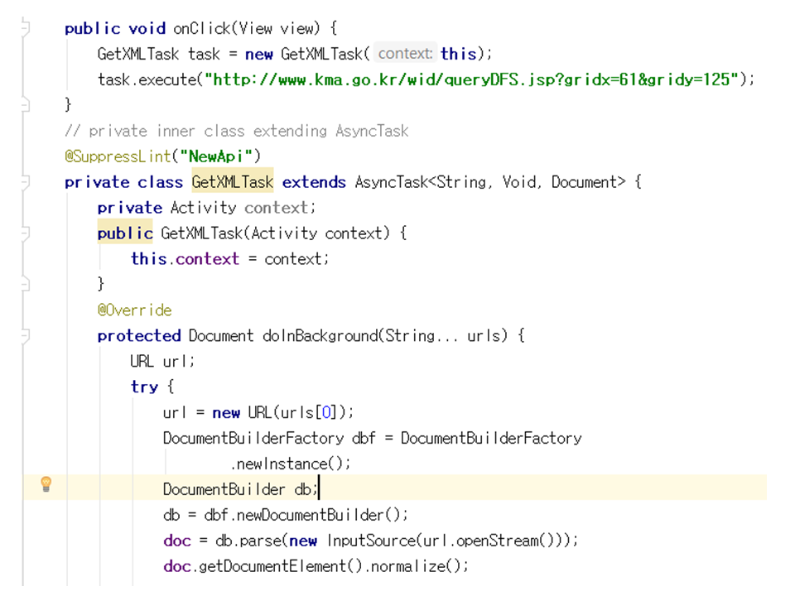Click the AsyncTask comment line
Screen dimensions: 795x596
(236, 131)
